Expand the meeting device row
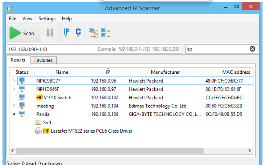This screenshot has width=265, height=165. [14, 106]
